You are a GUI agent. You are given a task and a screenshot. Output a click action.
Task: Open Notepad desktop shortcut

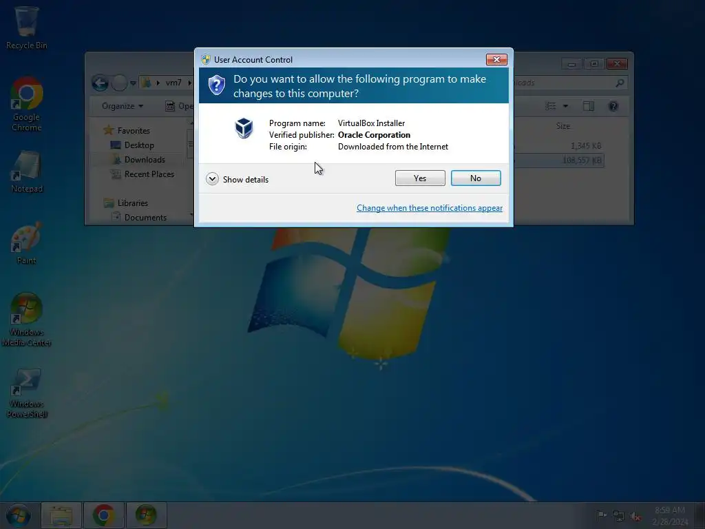pos(27,172)
